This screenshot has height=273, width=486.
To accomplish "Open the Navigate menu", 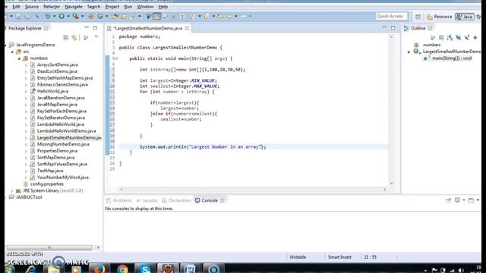I will click(x=74, y=7).
